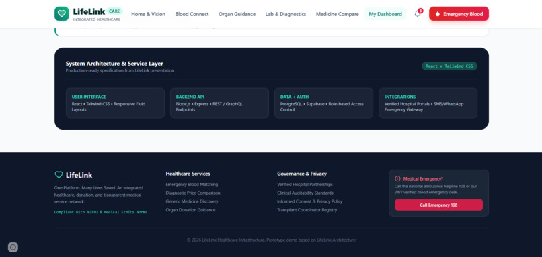Open Medicine Compare tab
The image size is (542, 257).
pyautogui.click(x=338, y=14)
